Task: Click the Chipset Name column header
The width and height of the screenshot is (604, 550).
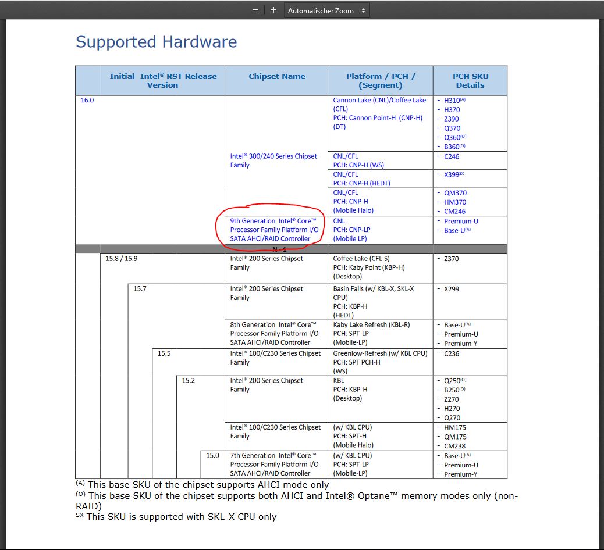Action: point(276,76)
